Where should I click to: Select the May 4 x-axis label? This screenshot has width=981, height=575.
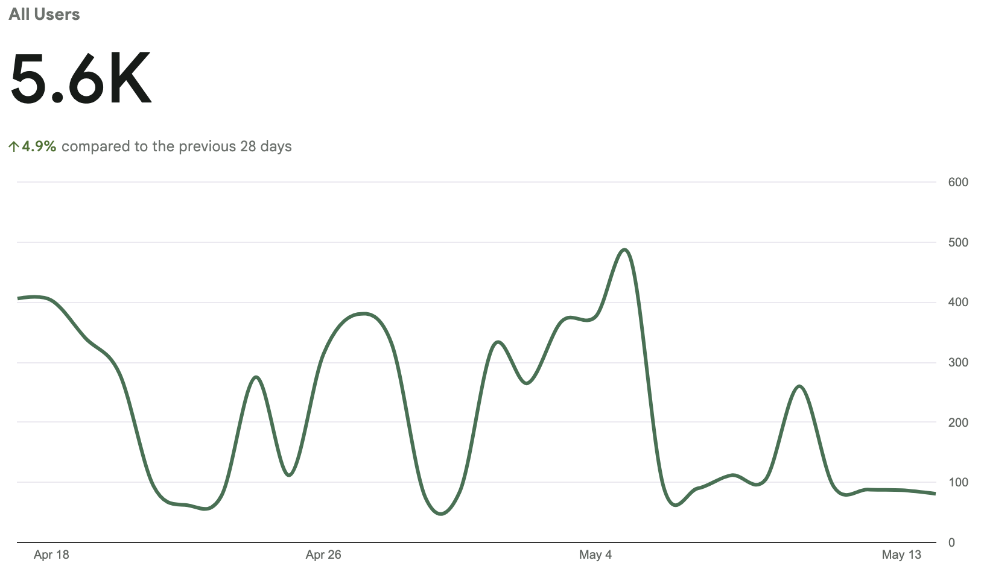coord(595,555)
